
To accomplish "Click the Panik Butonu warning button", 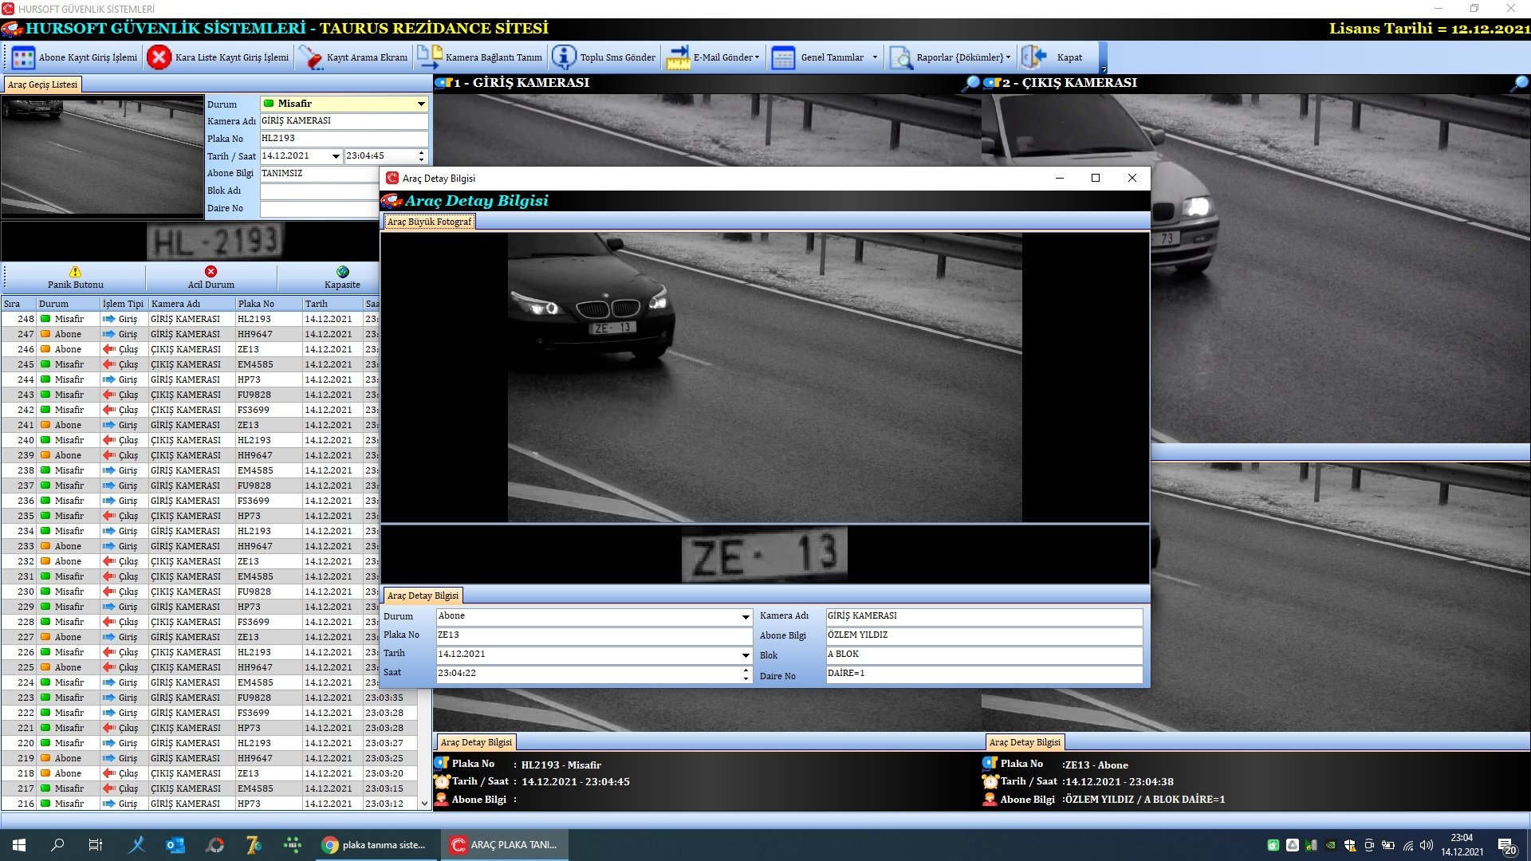I will (75, 277).
